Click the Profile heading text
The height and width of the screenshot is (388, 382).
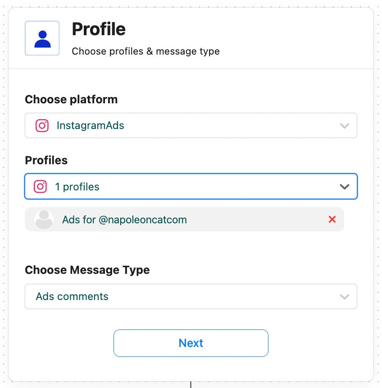click(99, 29)
